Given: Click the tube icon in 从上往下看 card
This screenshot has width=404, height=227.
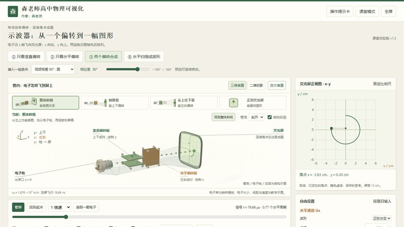Looking at the screenshot, I should 165,103.
